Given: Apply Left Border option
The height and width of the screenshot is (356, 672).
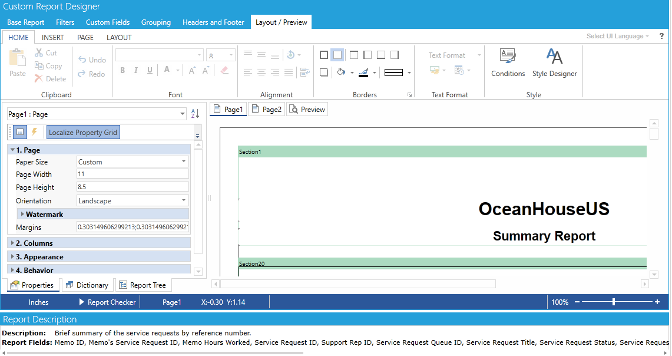Looking at the screenshot, I should (368, 54).
